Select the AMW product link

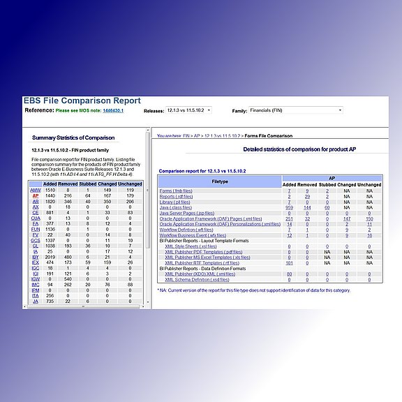click(x=36, y=191)
